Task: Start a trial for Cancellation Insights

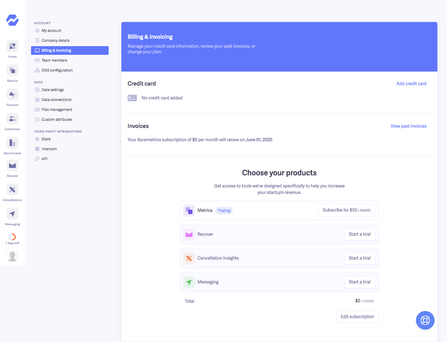Action: click(x=360, y=258)
